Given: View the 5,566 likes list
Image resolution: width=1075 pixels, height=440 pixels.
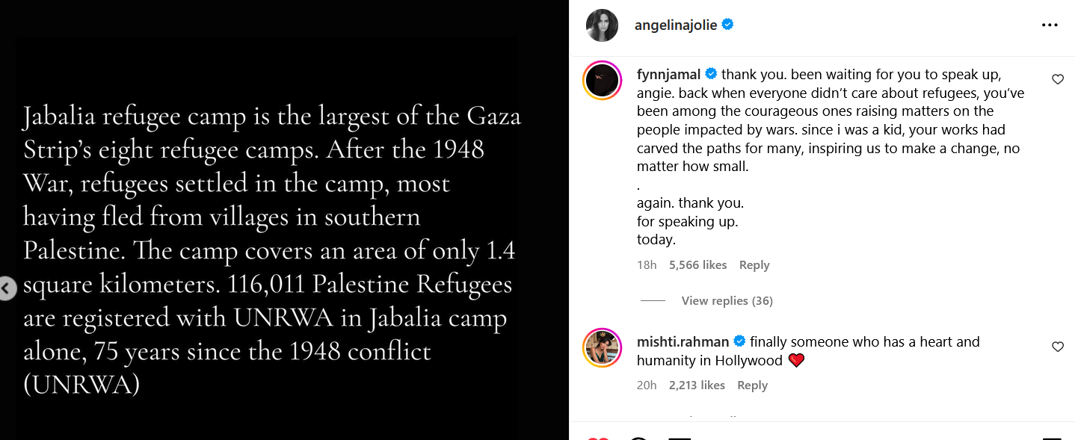Looking at the screenshot, I should pyautogui.click(x=697, y=265).
